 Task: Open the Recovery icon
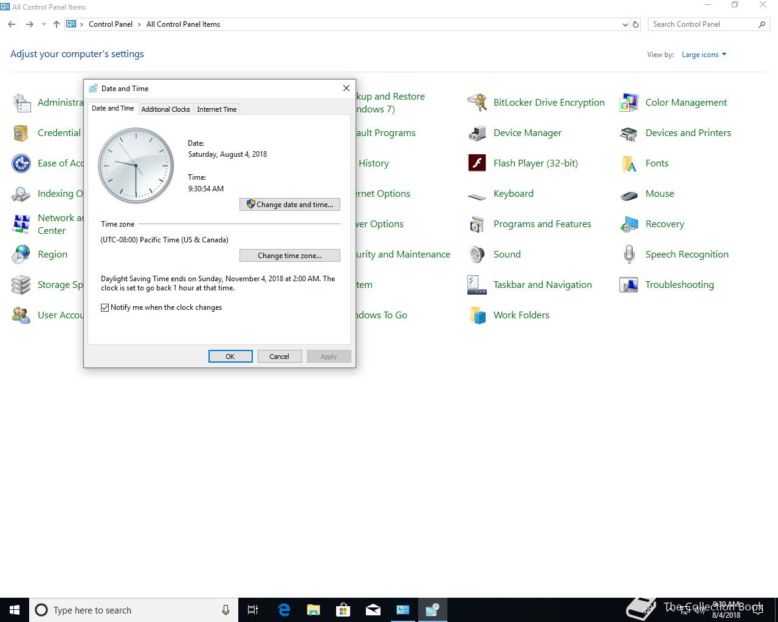point(629,224)
